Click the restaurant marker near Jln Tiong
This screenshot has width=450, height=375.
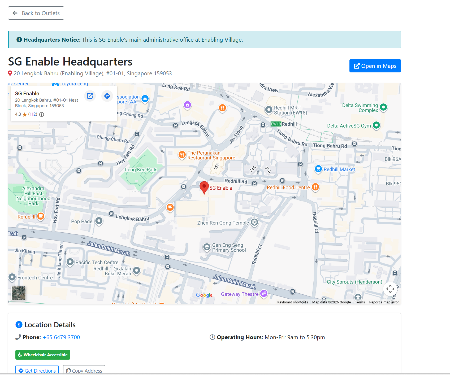pyautogui.click(x=222, y=108)
